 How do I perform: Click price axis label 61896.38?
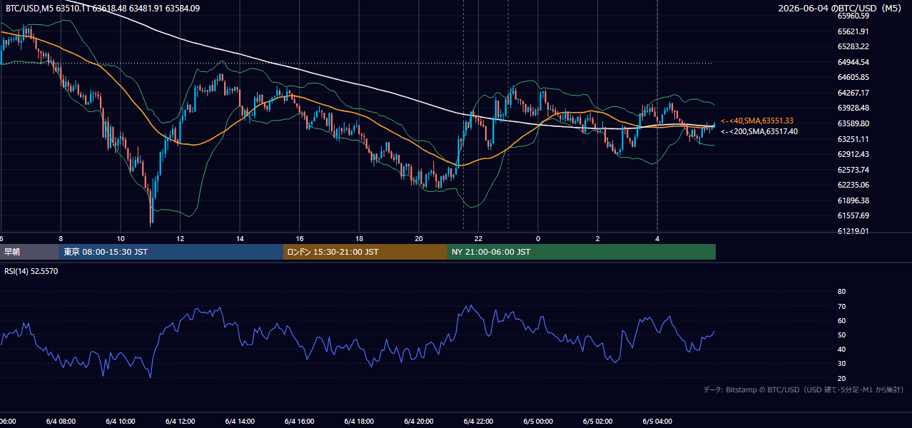[853, 200]
